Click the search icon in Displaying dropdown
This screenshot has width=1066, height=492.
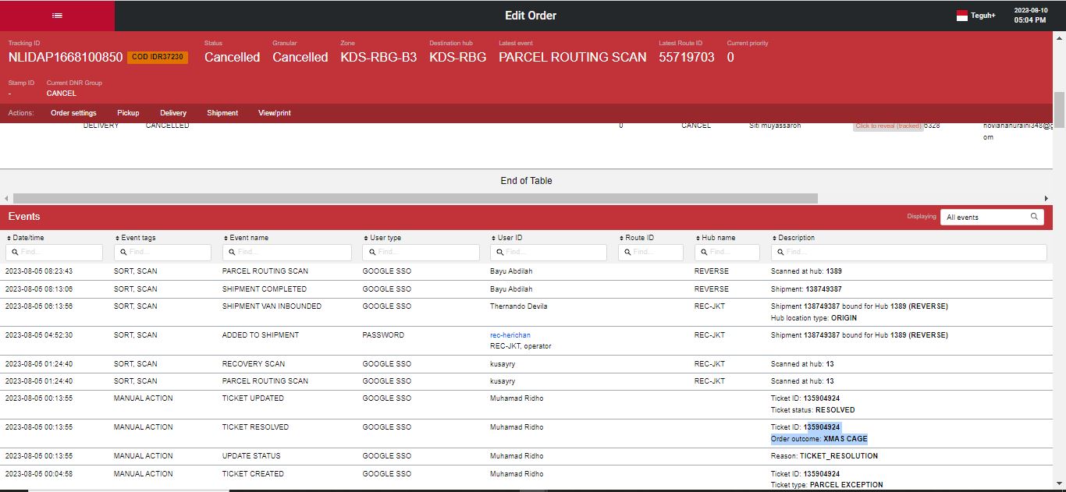tap(1034, 217)
